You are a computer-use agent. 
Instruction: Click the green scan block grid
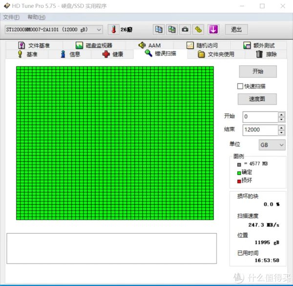click(115, 143)
